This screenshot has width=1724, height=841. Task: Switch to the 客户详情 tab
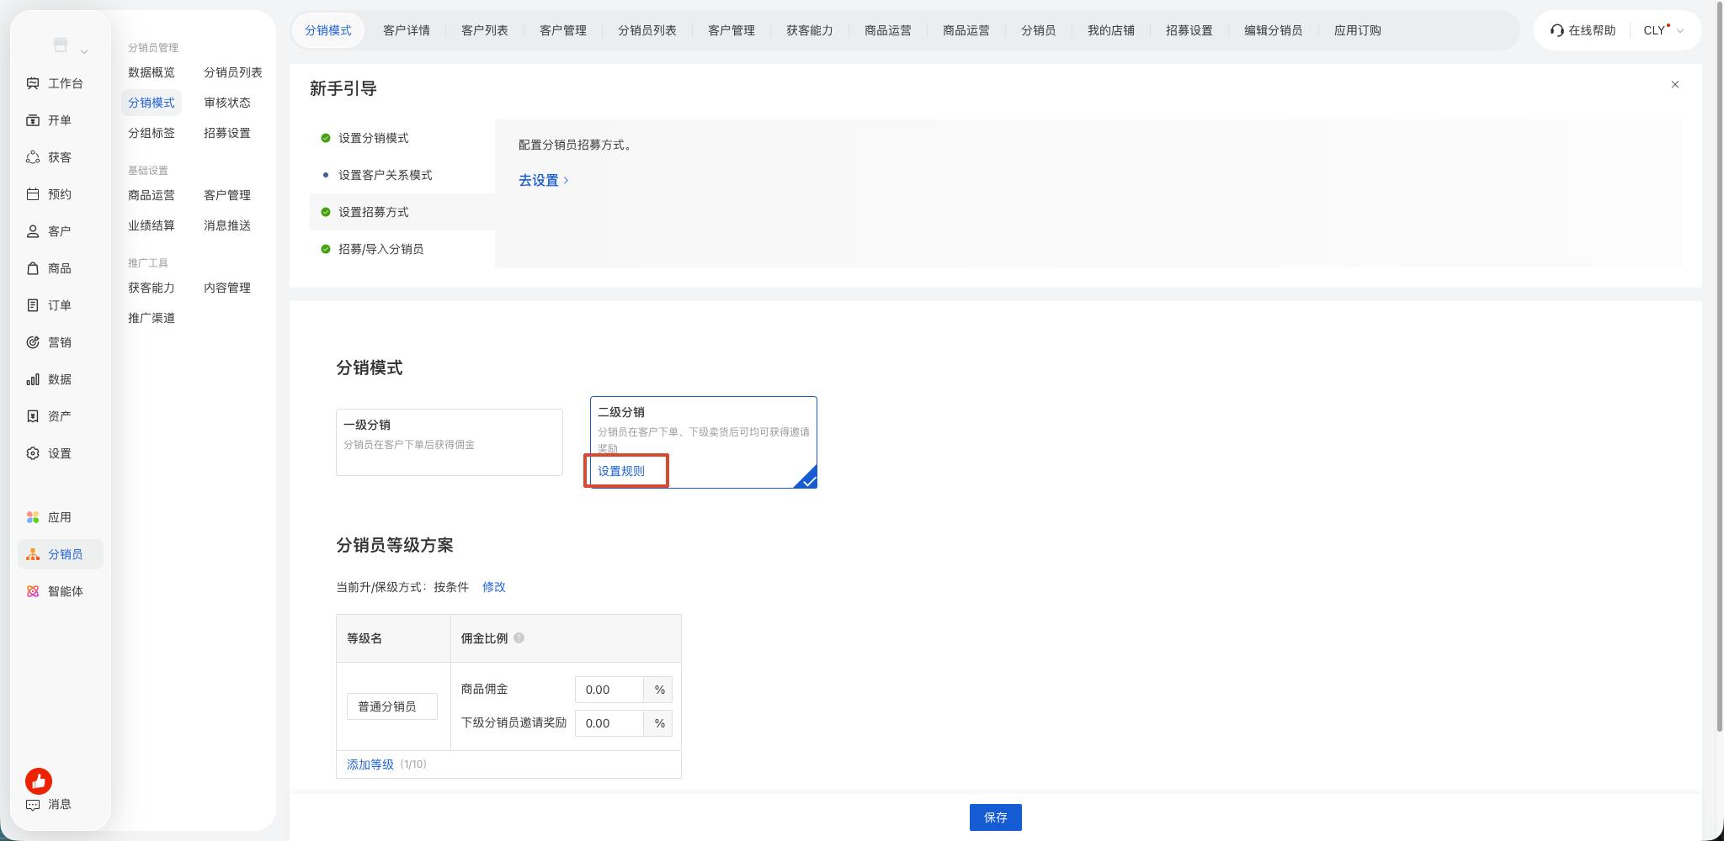point(407,30)
